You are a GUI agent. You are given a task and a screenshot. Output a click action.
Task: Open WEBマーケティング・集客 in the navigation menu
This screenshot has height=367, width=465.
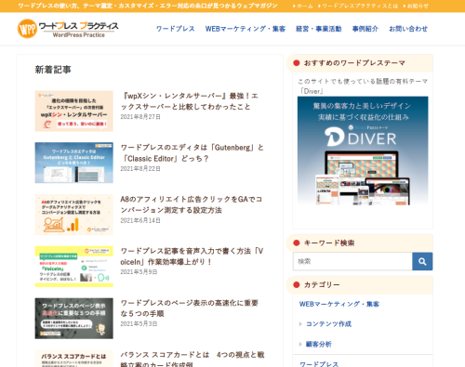pos(246,29)
